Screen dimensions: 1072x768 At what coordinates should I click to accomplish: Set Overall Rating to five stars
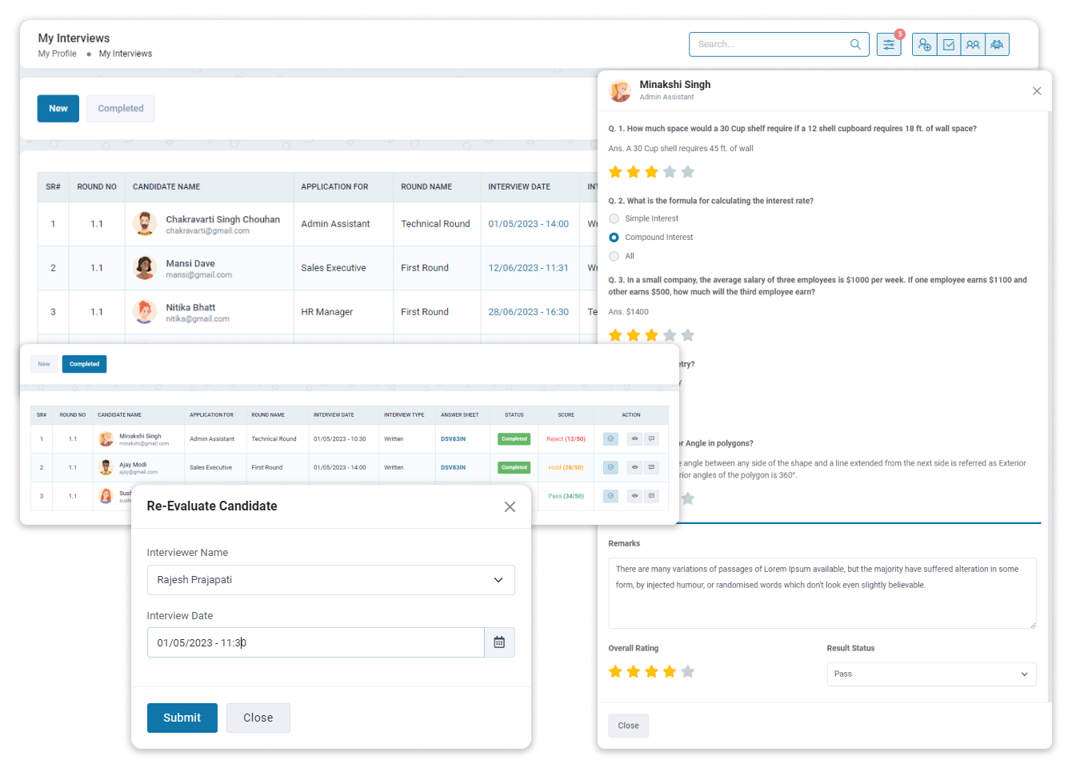[x=688, y=672]
